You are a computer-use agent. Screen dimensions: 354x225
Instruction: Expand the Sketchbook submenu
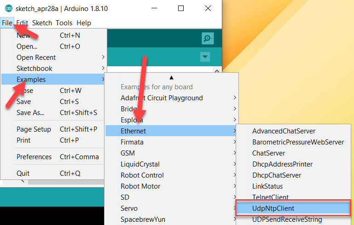pyautogui.click(x=53, y=69)
